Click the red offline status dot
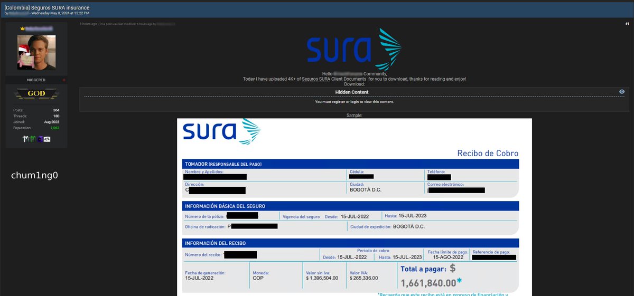Viewport: 634px width, 296px height. (64, 80)
